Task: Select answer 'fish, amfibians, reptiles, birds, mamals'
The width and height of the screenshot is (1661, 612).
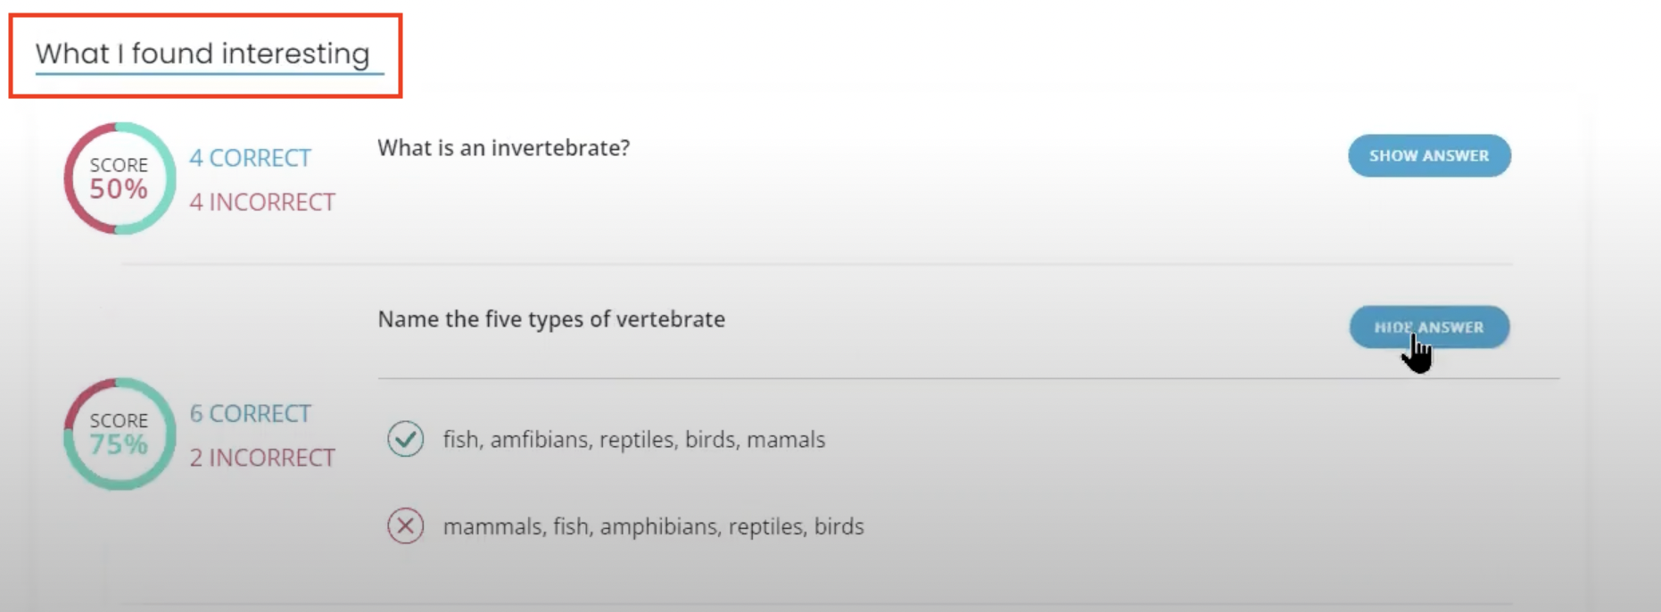Action: pos(634,440)
